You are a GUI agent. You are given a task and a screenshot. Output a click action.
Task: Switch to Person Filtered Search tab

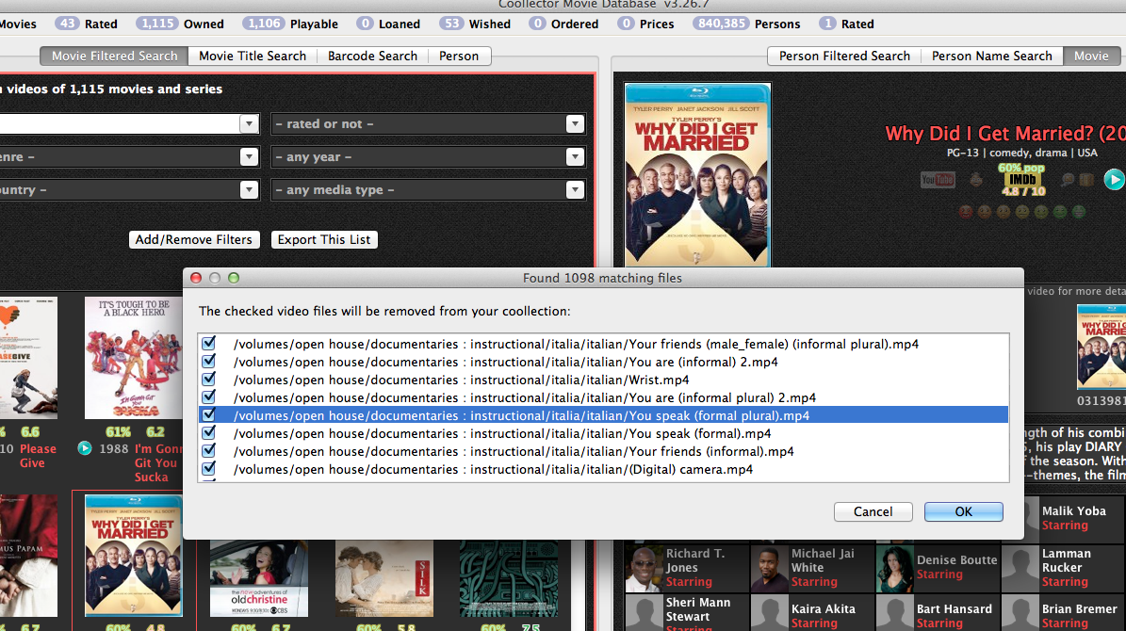click(844, 56)
